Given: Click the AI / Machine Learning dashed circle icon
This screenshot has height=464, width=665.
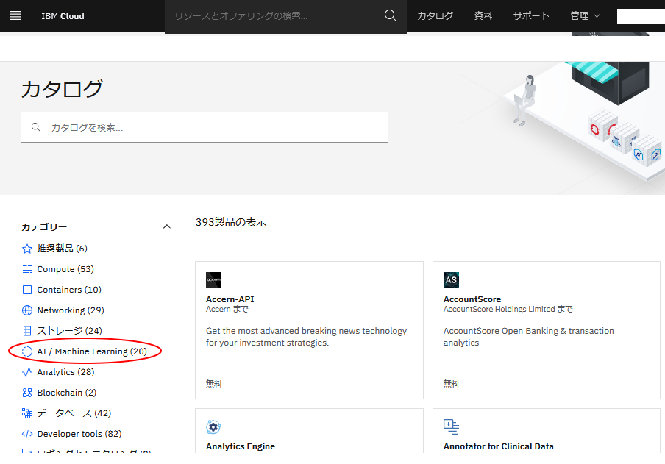Looking at the screenshot, I should (27, 351).
